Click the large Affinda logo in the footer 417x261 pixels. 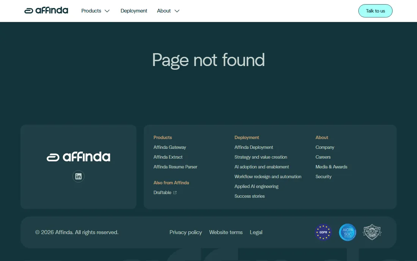[78, 157]
